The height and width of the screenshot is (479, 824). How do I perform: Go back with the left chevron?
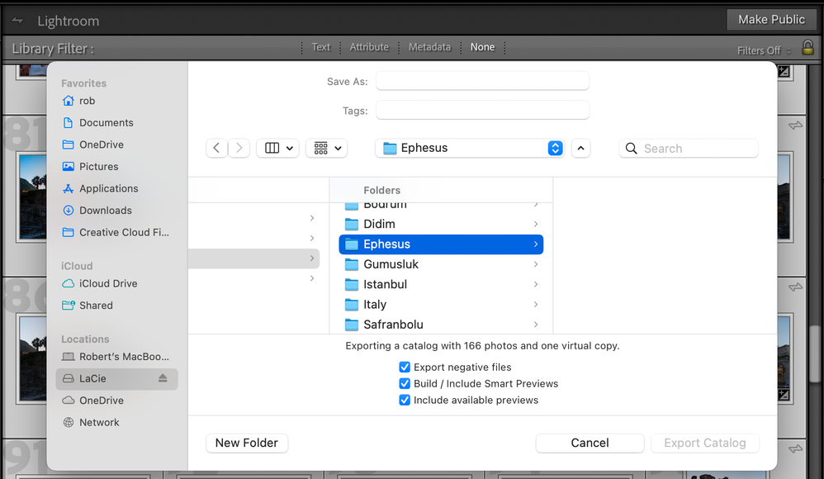tap(216, 148)
